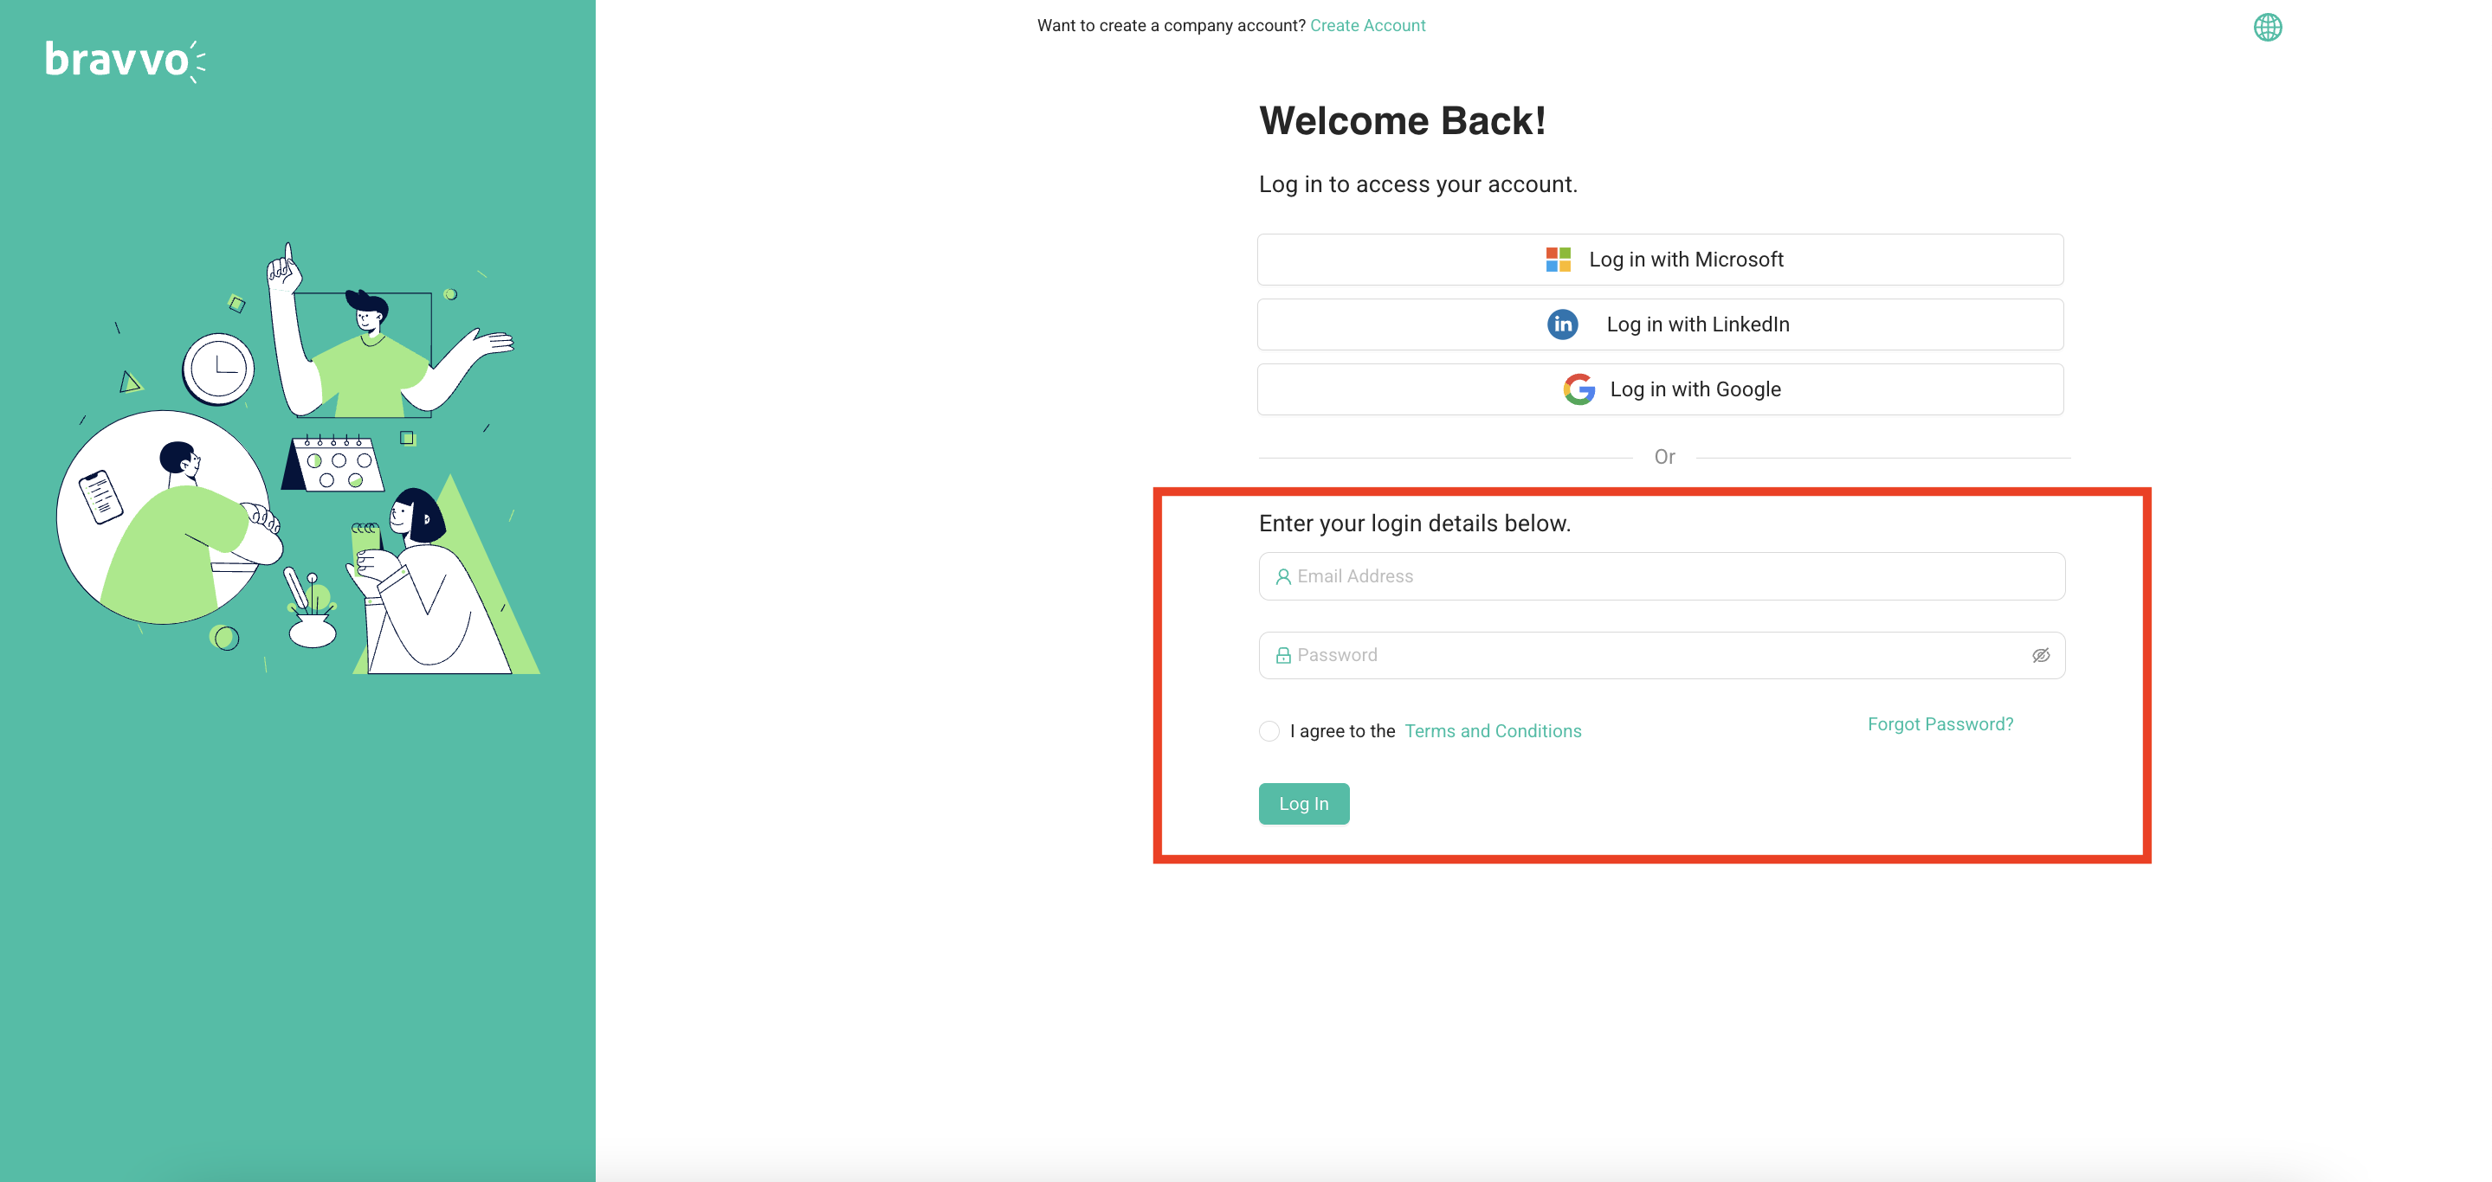Click the lock icon in password field
2492x1182 pixels.
pos(1282,655)
